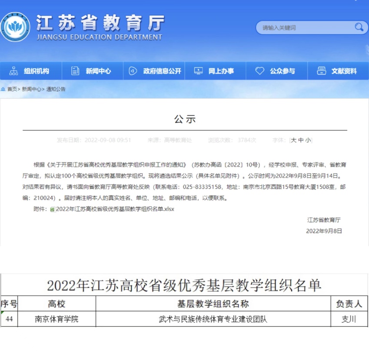Image resolution: width=369 pixels, height=351 pixels.
Task: Click the 公众参与 heart icon
Action: coord(260,71)
